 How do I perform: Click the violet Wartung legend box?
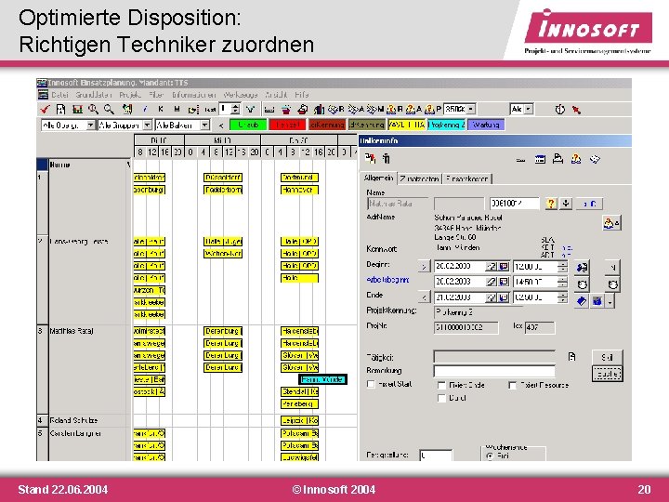486,125
